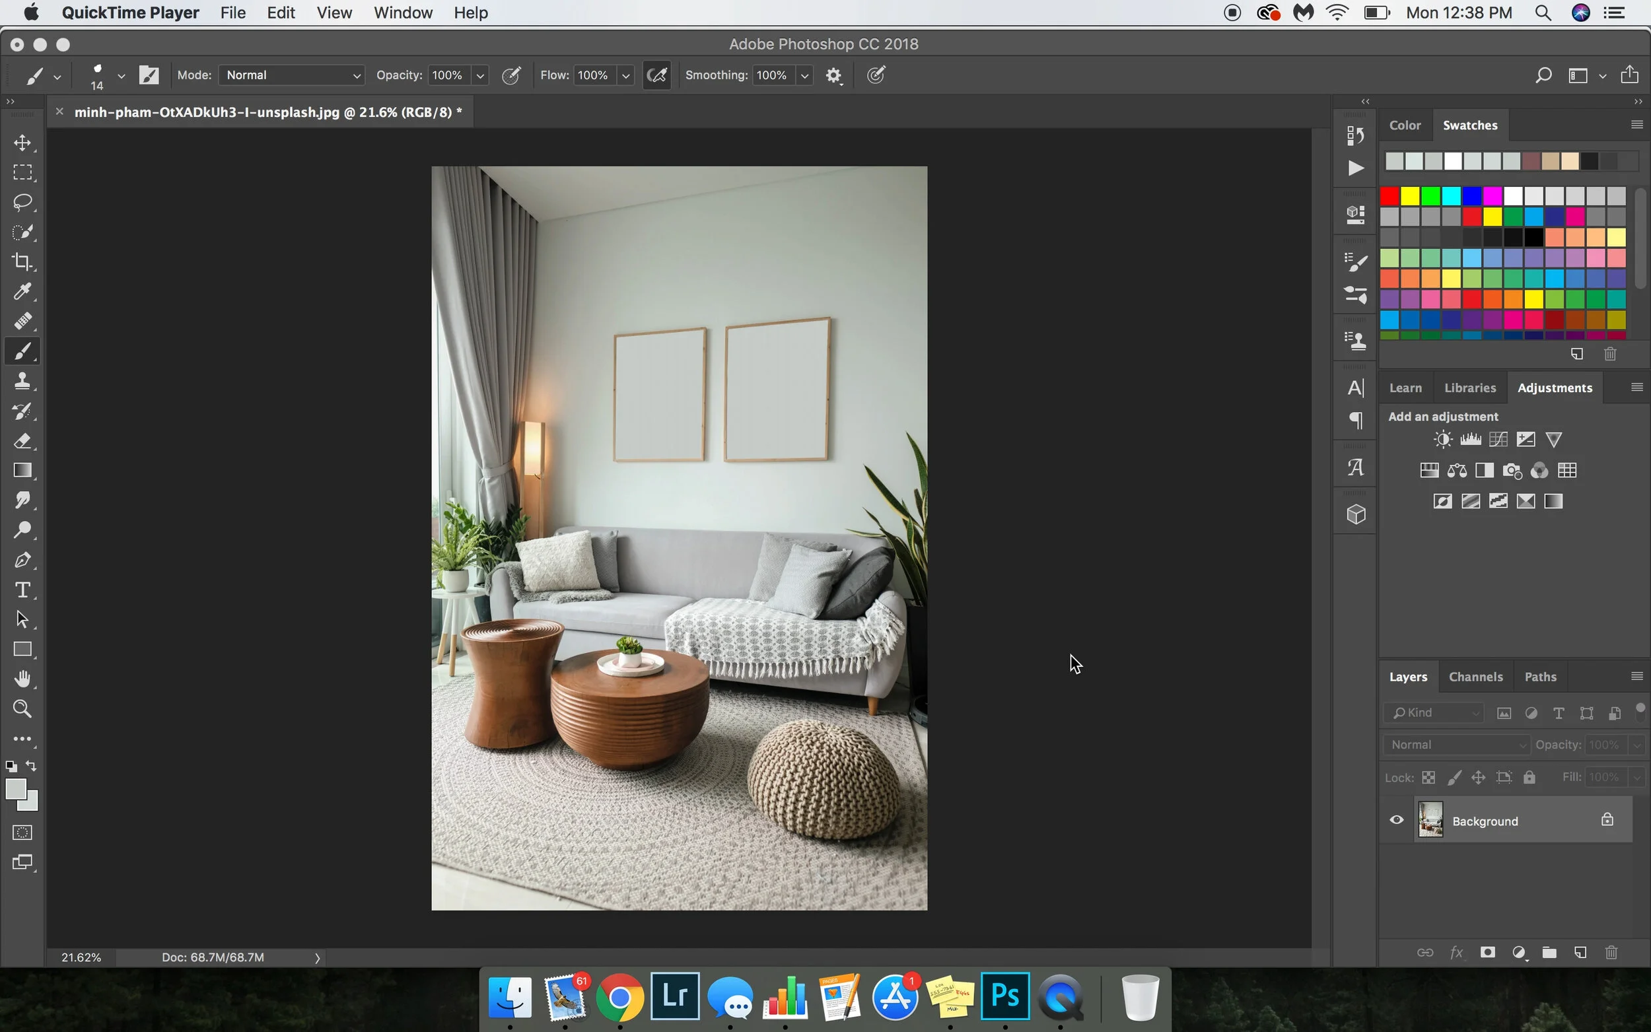The width and height of the screenshot is (1651, 1032).
Task: Open the Window menu
Action: click(x=403, y=13)
